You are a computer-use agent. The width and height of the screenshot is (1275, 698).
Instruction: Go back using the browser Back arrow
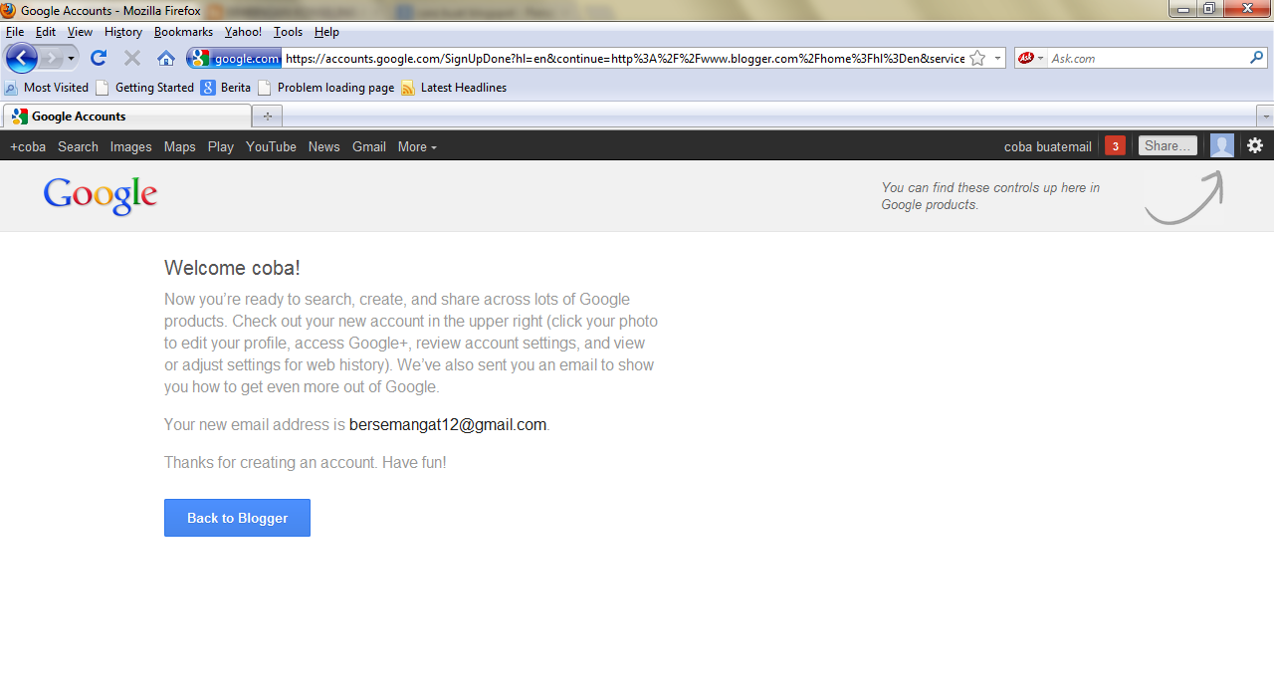21,58
